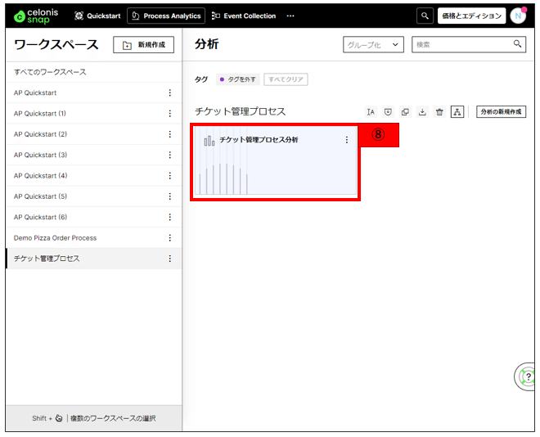Open options menu for AP Quickstart (1)

click(170, 113)
